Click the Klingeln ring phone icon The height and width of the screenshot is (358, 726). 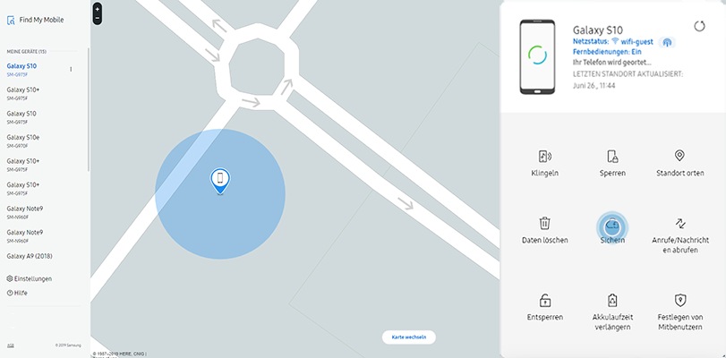pos(544,157)
